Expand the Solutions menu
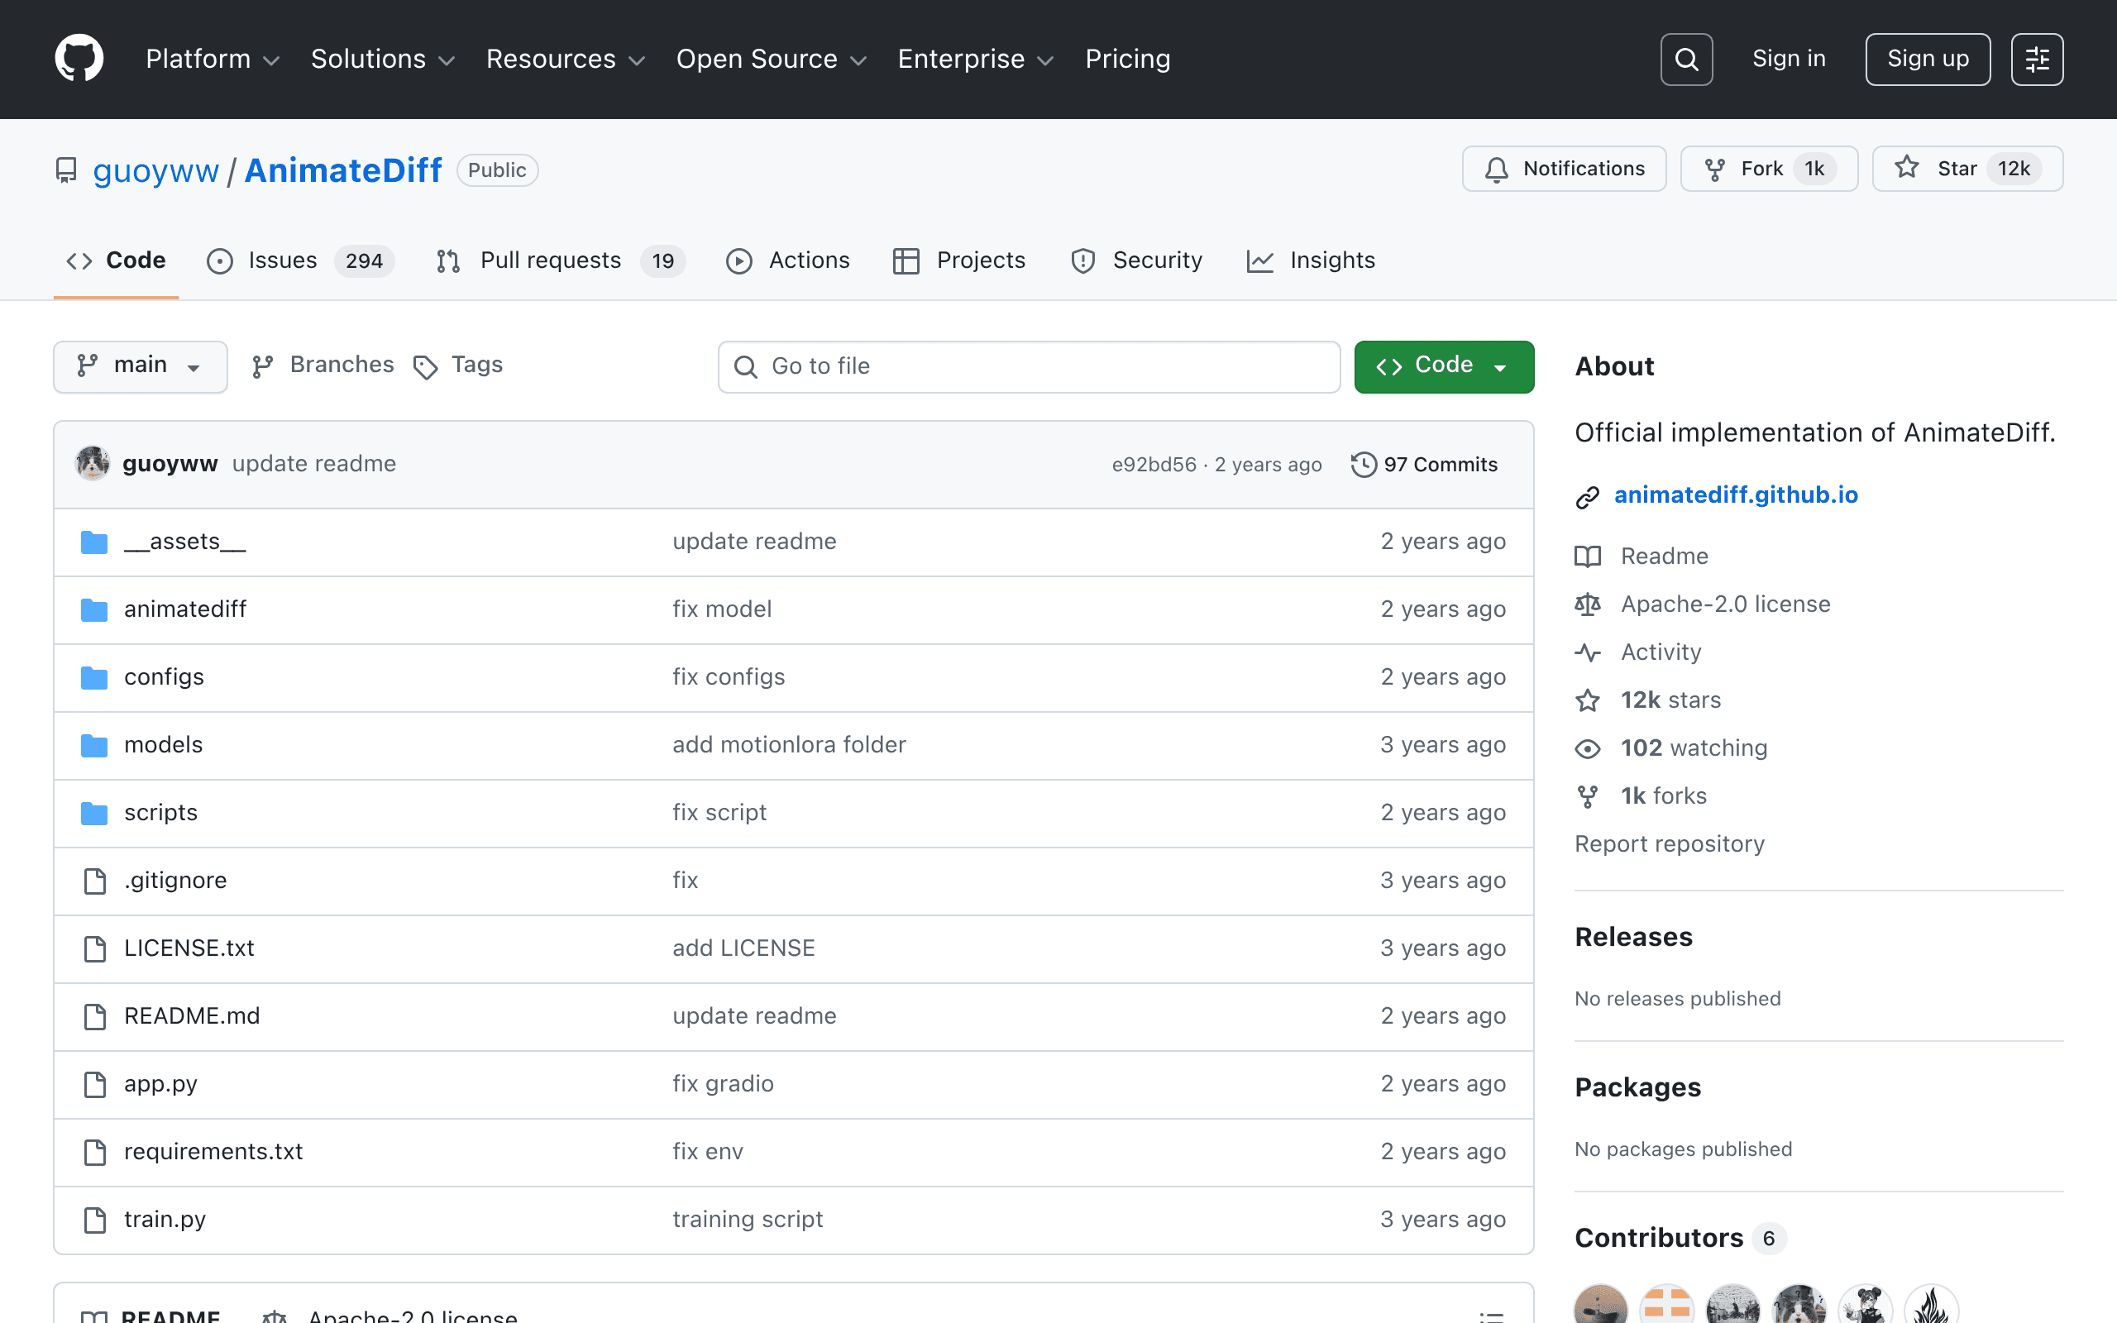 tap(383, 59)
